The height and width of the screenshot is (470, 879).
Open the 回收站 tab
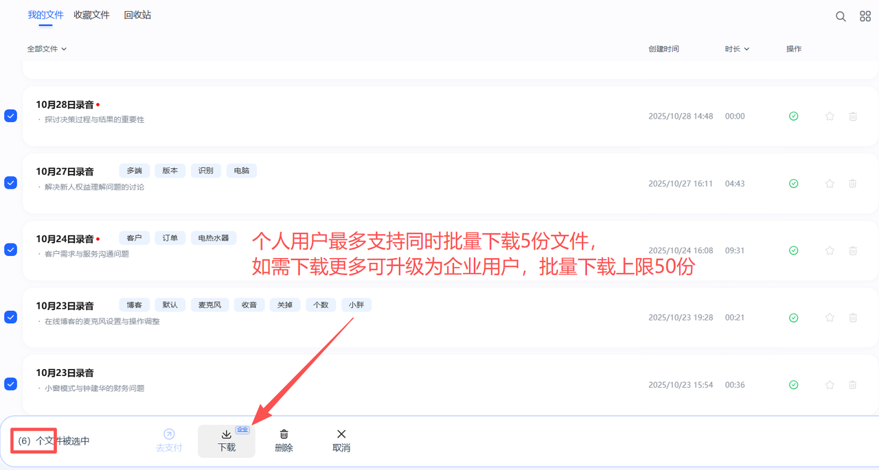tap(137, 15)
